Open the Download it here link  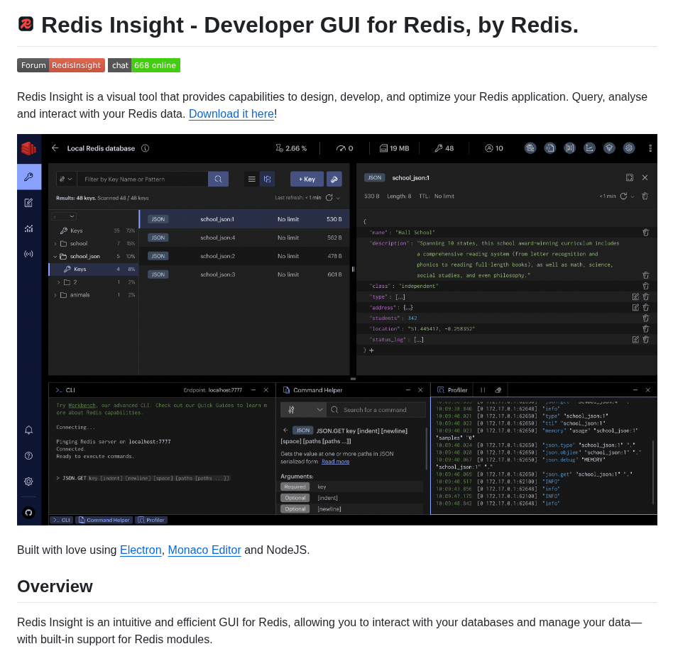[x=231, y=114]
